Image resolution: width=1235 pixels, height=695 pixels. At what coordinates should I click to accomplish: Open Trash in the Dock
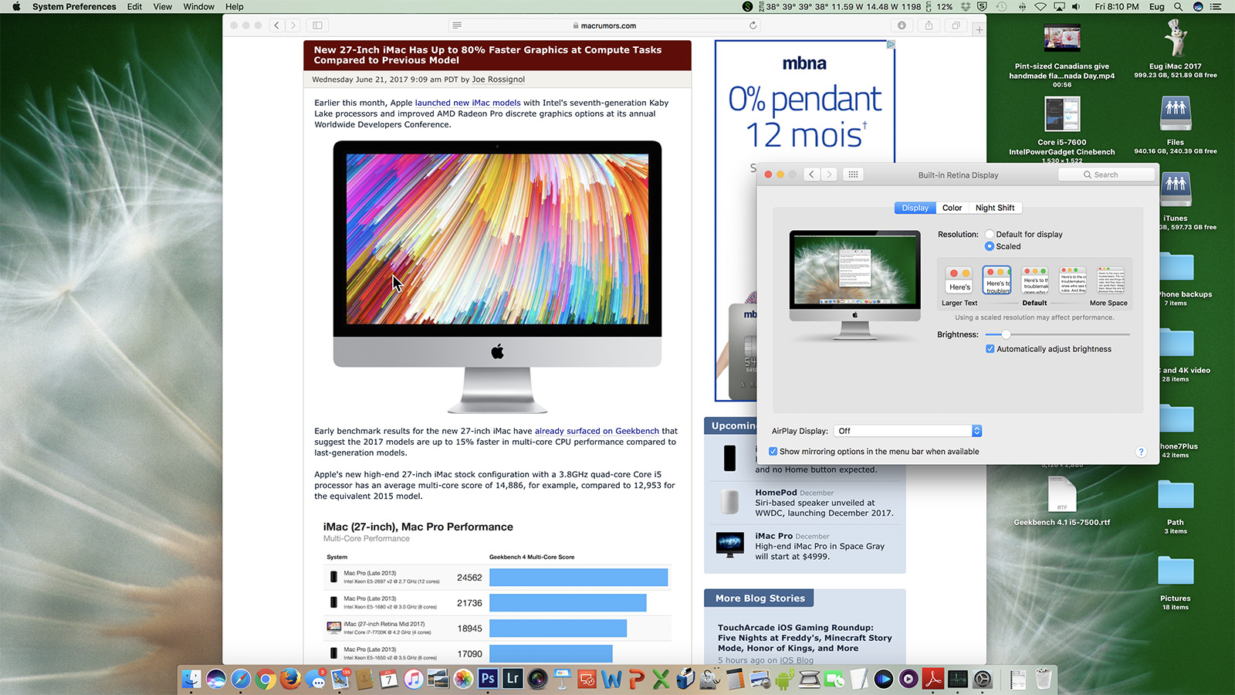[x=1043, y=679]
